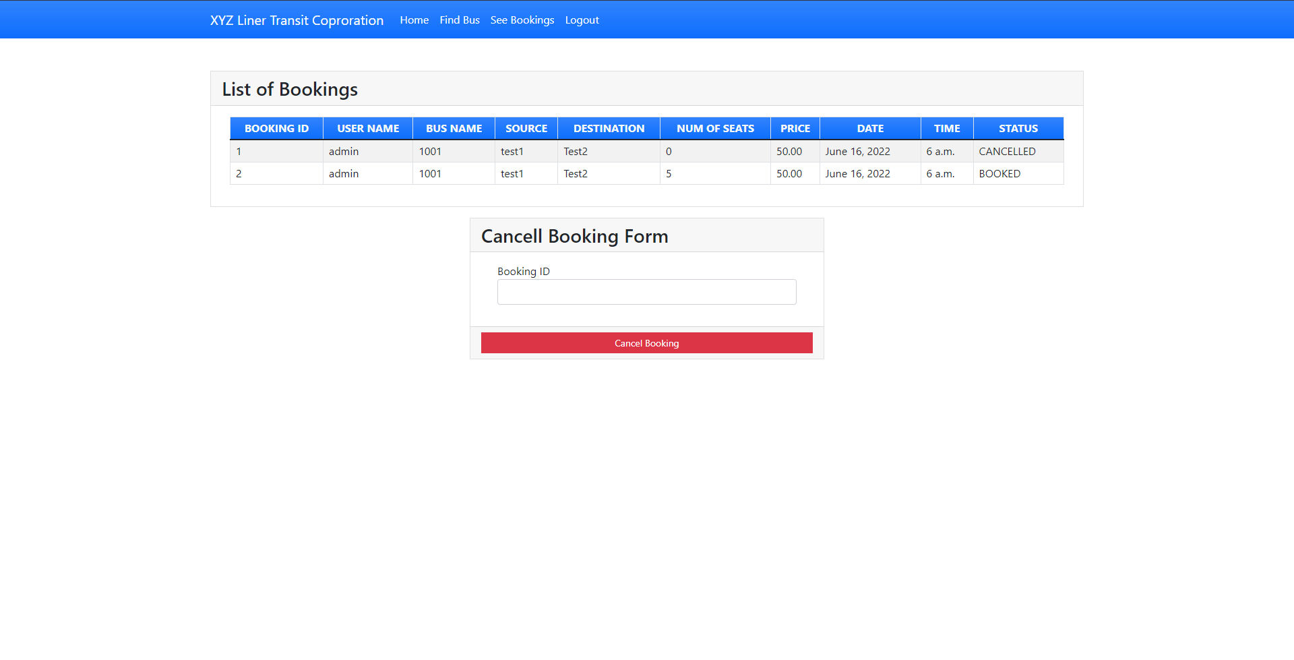Click the BOOKED status cell

point(1018,174)
